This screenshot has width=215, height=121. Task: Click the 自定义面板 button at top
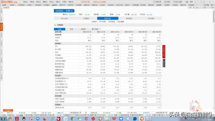[178, 2]
